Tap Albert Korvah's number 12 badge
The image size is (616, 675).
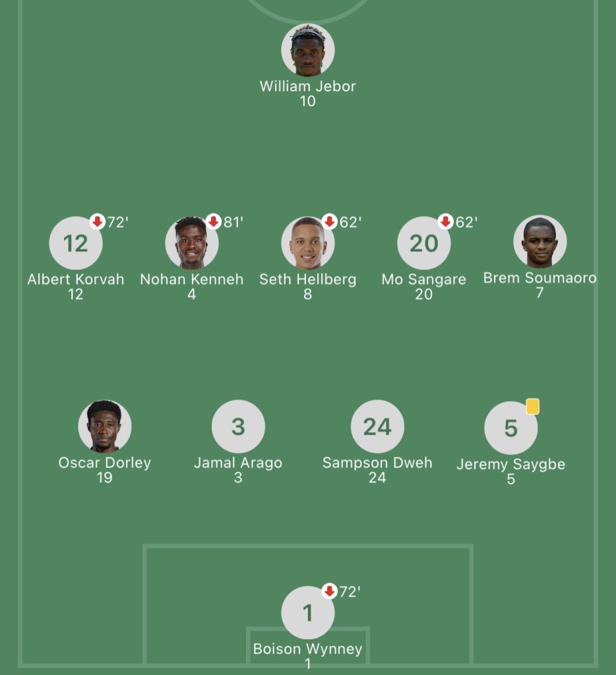tap(76, 243)
